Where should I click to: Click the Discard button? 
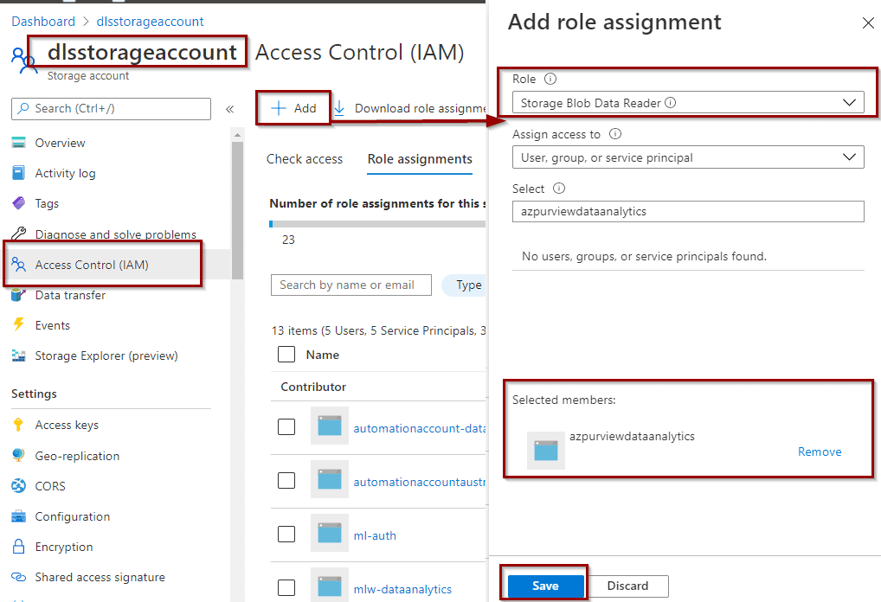(x=627, y=586)
